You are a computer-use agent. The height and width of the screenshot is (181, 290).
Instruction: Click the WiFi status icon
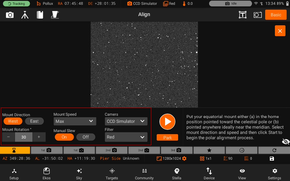[256, 3]
